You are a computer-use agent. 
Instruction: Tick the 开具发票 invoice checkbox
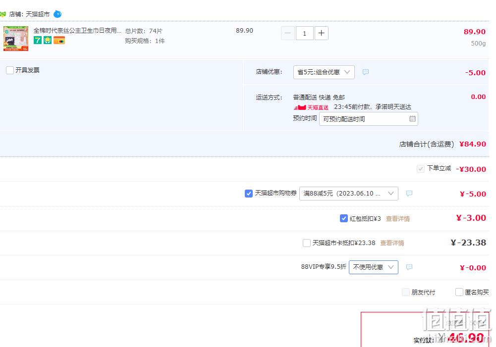point(10,70)
